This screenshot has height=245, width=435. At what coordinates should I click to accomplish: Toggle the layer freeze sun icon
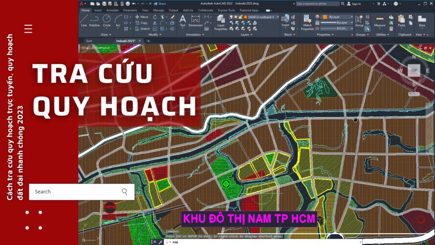point(236,16)
